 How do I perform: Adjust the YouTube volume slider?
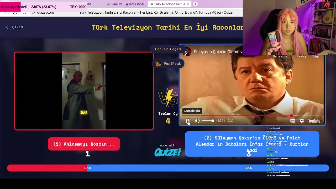208,121
